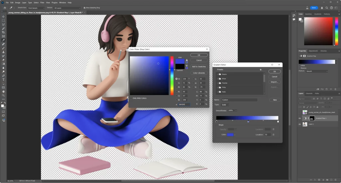This screenshot has height=183, width=341.
Task: Select the Pen tool
Action: pos(3,76)
